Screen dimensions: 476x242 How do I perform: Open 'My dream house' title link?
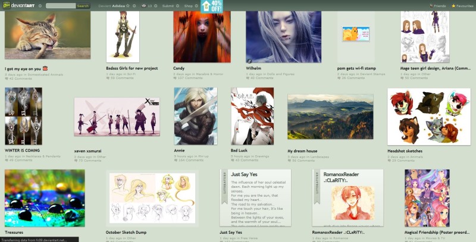(x=302, y=151)
